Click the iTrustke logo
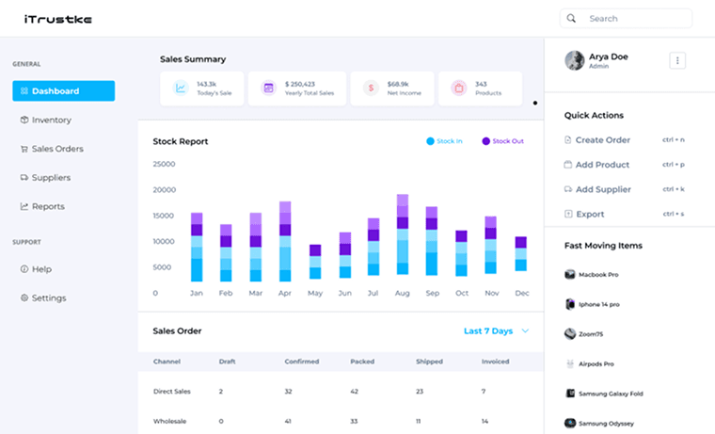 pos(58,19)
